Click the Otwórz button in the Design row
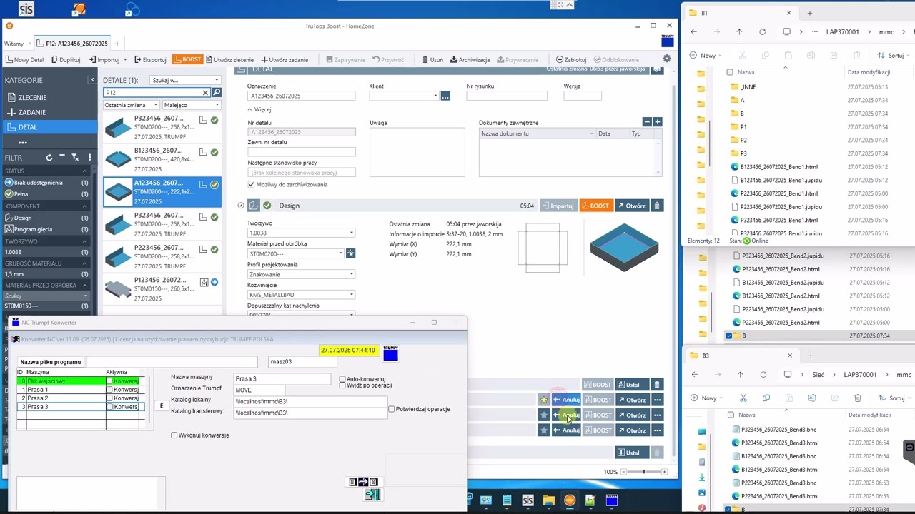The height and width of the screenshot is (514, 915). pos(631,206)
